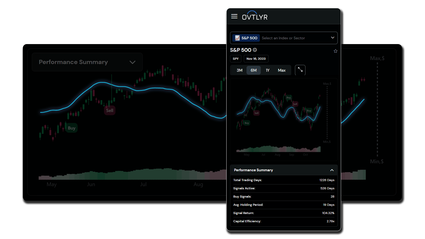Choose the 1Y chart range

tap(267, 70)
